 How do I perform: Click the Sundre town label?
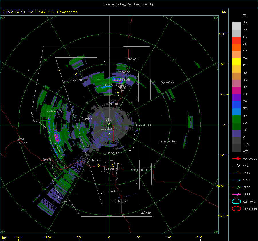pos(87,119)
